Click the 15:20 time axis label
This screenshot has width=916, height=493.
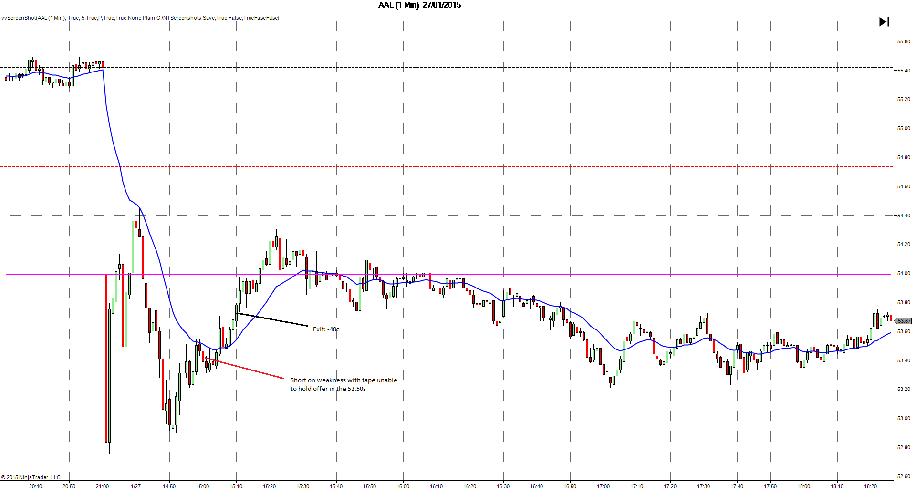269,486
